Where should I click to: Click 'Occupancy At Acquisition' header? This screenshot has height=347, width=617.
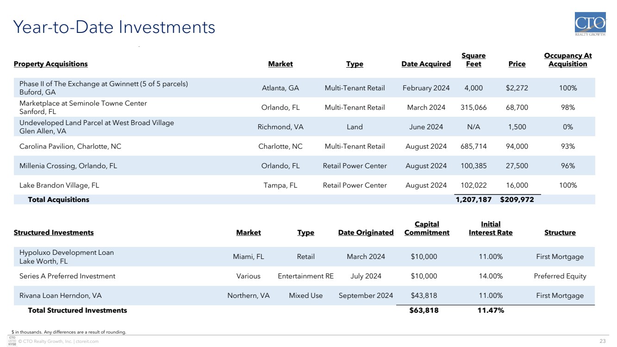[x=567, y=60]
